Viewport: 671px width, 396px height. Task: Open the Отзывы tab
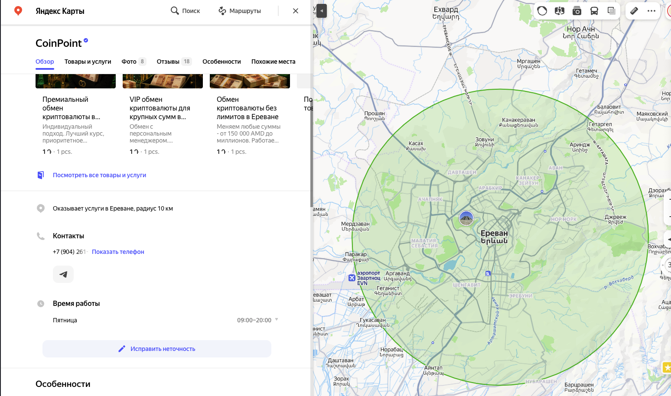tap(174, 62)
